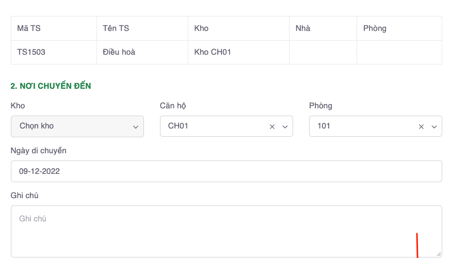Click the 101 value in Phòng select
Image resolution: width=451 pixels, height=258 pixels.
tap(324, 126)
